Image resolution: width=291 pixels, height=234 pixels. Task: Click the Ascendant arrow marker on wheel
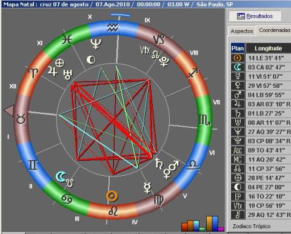point(9,111)
